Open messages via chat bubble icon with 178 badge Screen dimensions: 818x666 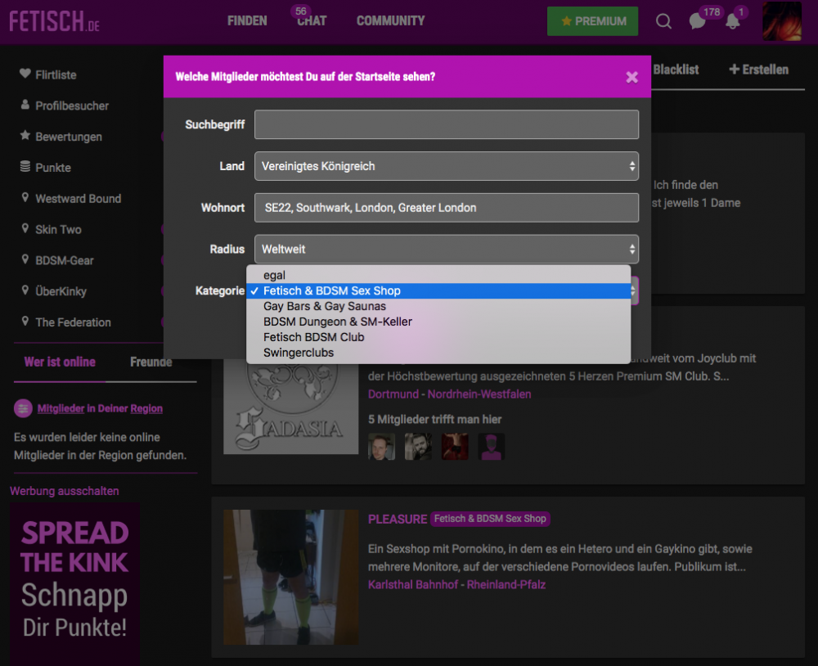point(697,21)
